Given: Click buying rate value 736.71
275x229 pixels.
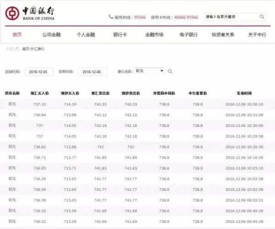Looking at the screenshot, I should 39,158.
